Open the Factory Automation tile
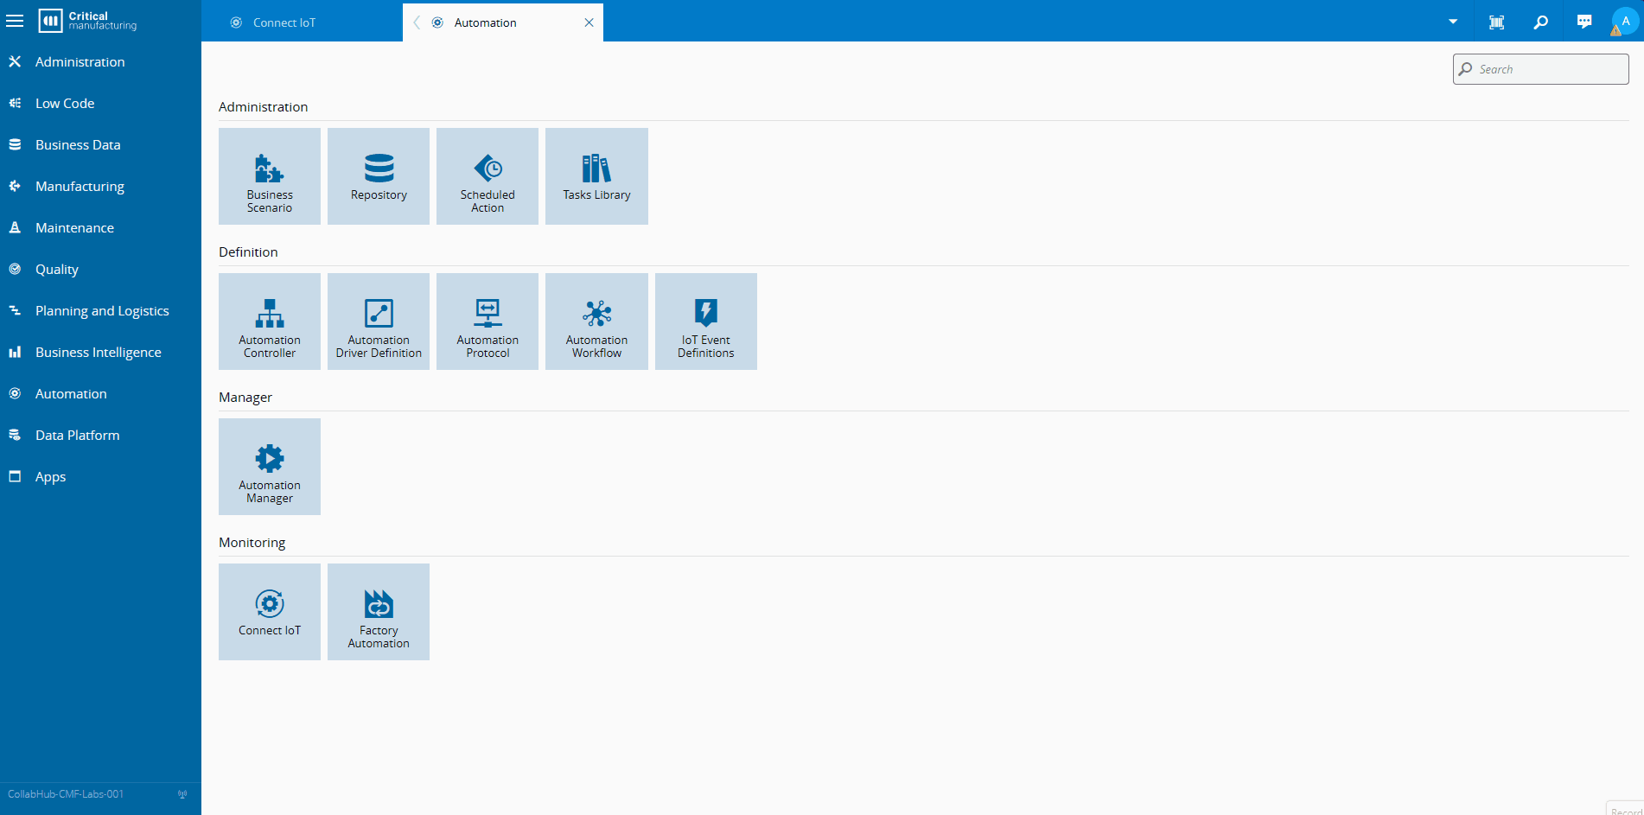 [379, 612]
